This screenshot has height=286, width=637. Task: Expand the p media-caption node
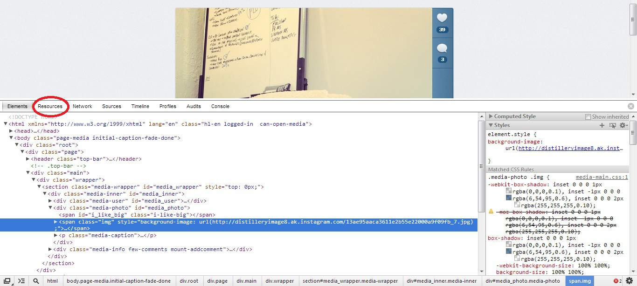(56, 235)
